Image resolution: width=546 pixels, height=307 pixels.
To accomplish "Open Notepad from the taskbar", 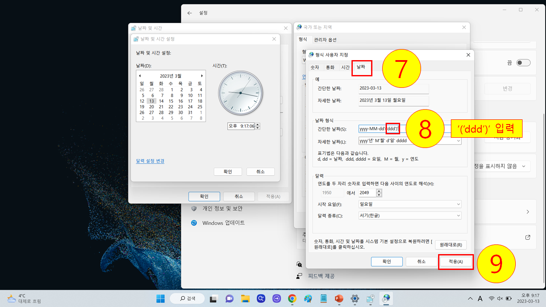I will (x=323, y=298).
